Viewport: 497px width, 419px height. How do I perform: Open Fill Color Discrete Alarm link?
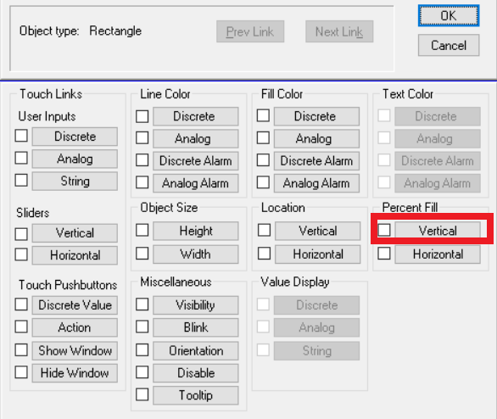[x=316, y=161]
